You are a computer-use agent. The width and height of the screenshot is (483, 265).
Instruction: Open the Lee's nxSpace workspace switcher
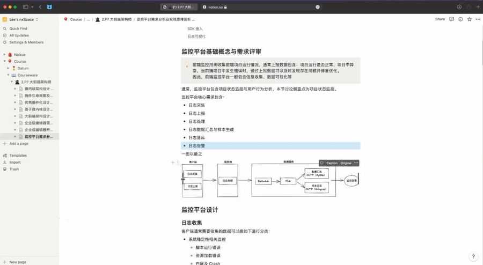[21, 19]
